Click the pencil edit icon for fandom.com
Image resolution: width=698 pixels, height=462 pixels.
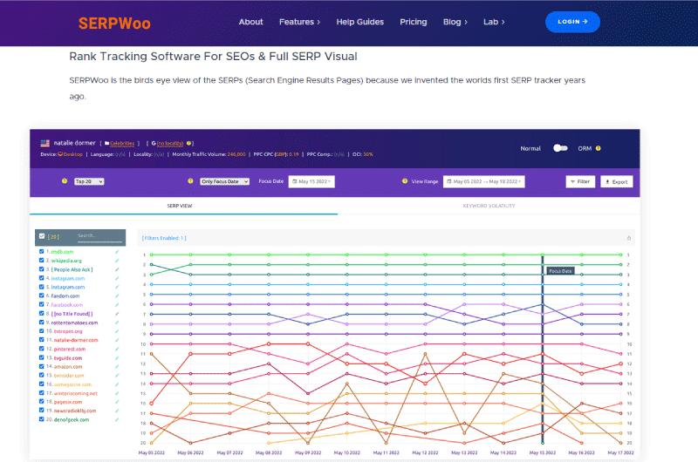coord(117,296)
